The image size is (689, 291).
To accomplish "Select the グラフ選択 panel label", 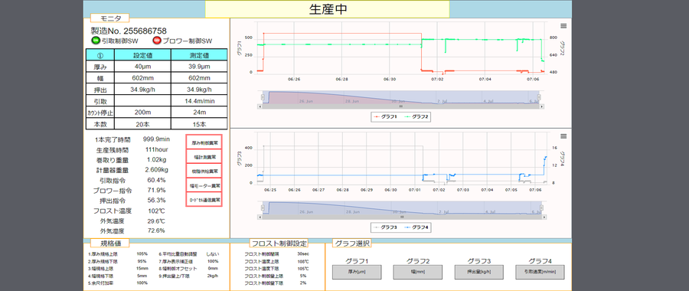I will (x=351, y=243).
